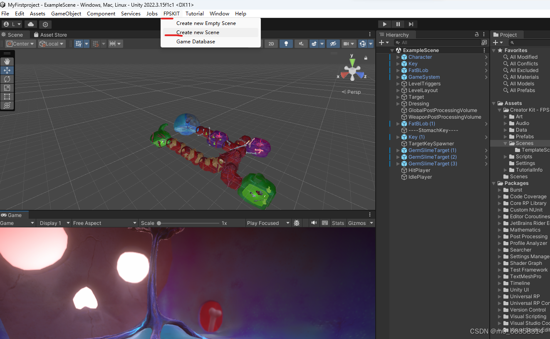This screenshot has width=550, height=339.
Task: Open Free Aspect dropdown
Action: pyautogui.click(x=105, y=223)
